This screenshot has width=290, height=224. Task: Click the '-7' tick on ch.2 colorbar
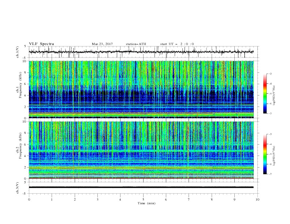coord(270,174)
